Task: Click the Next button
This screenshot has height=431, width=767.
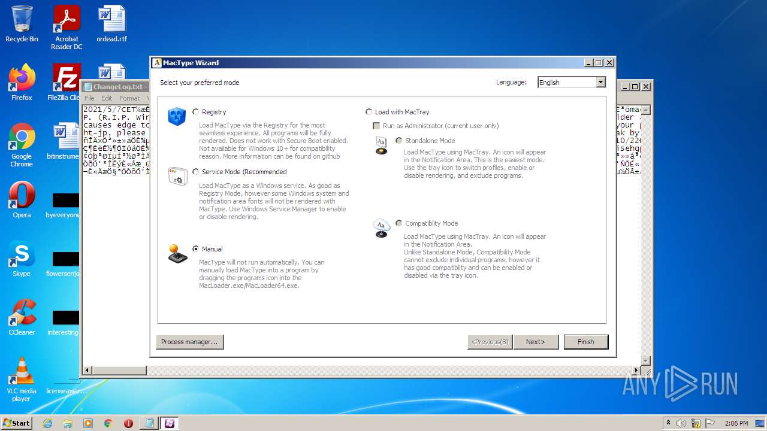Action: 536,342
